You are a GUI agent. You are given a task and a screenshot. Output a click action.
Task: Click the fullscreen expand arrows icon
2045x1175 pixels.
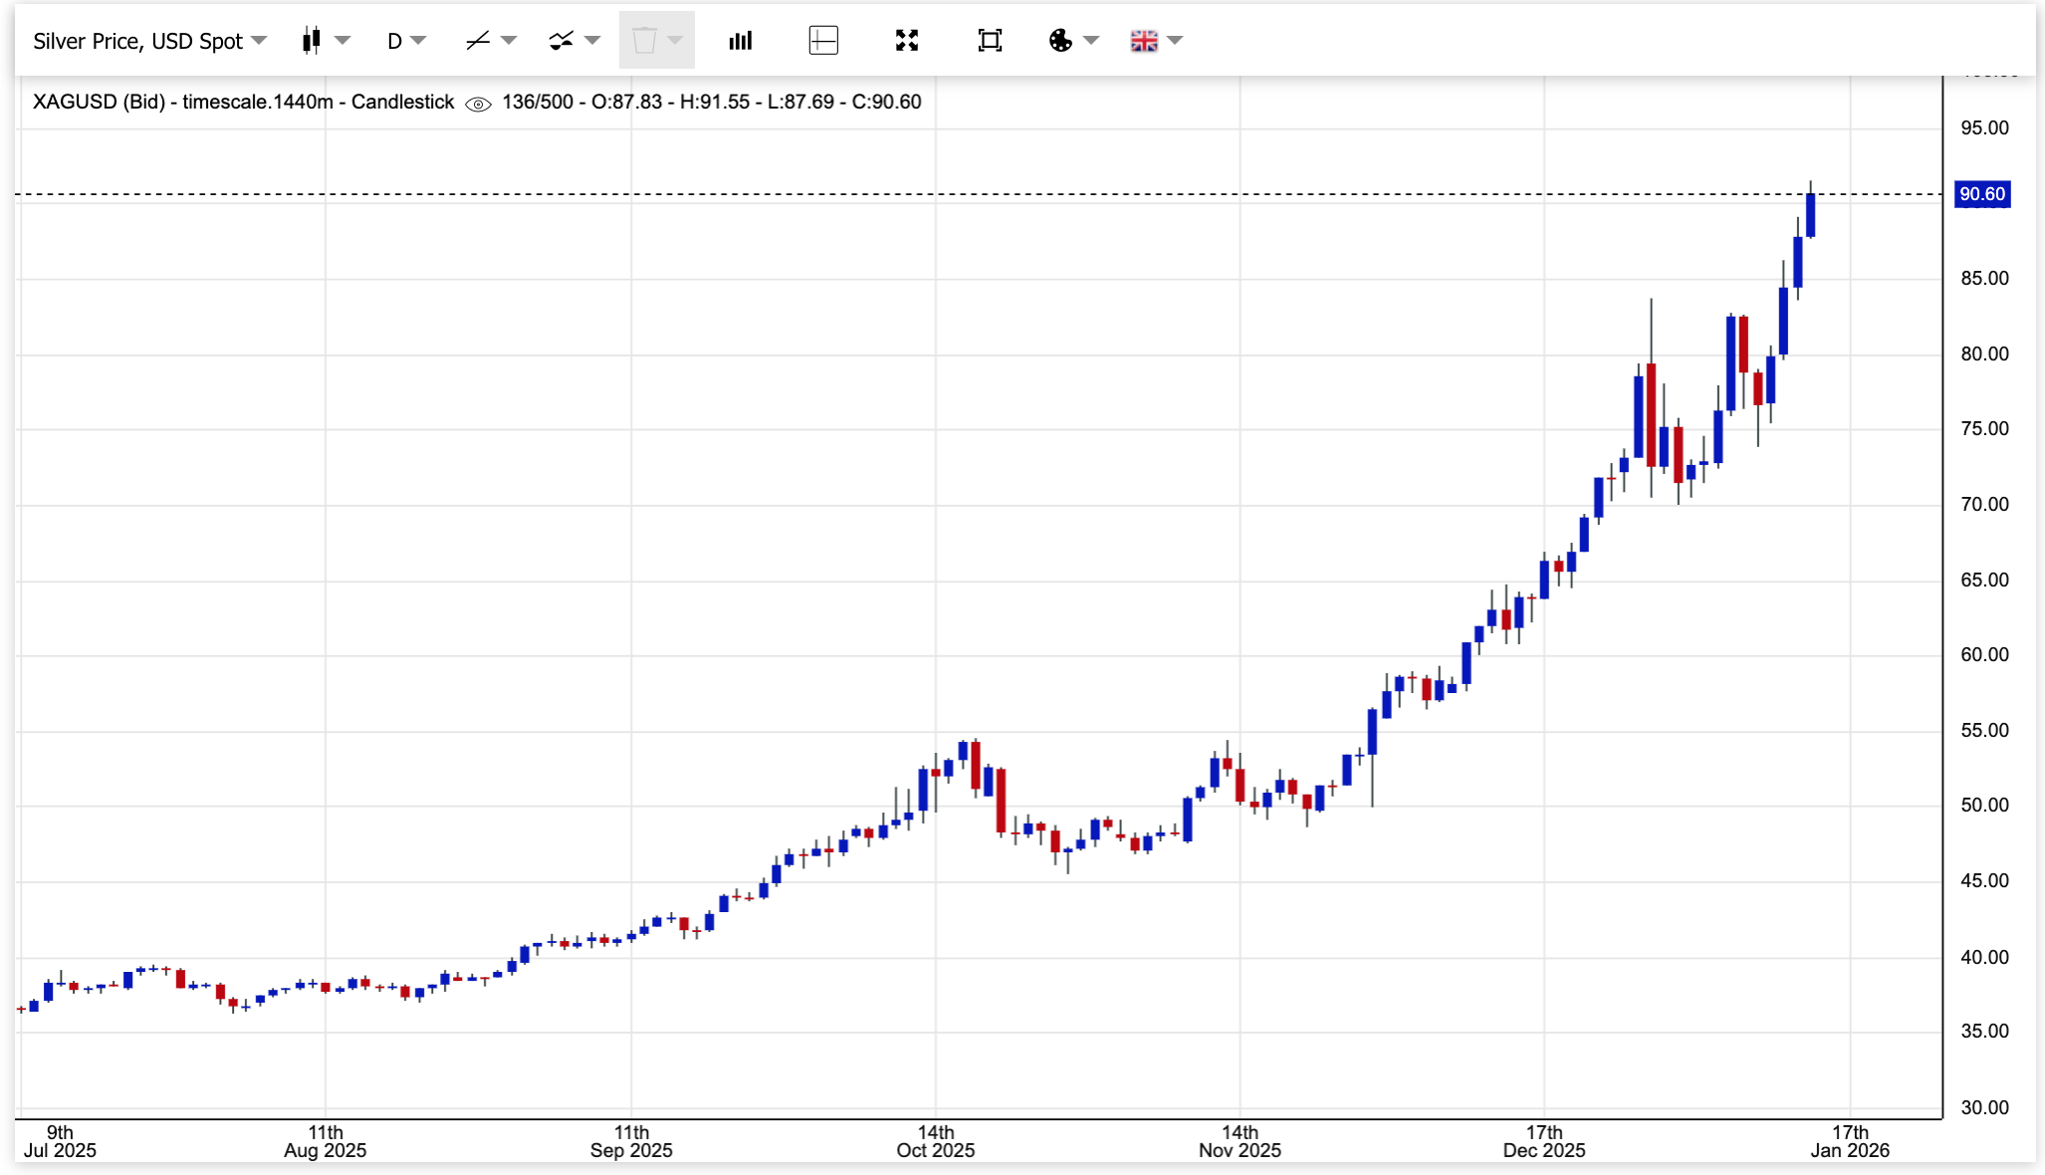(x=906, y=41)
